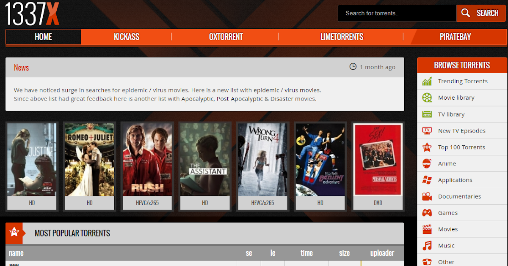
Task: Switch to the Oxtorrent tab
Action: coord(226,37)
